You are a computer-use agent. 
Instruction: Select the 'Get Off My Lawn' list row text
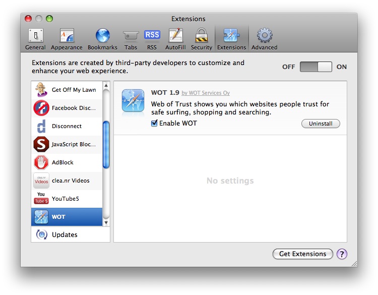pyautogui.click(x=74, y=90)
